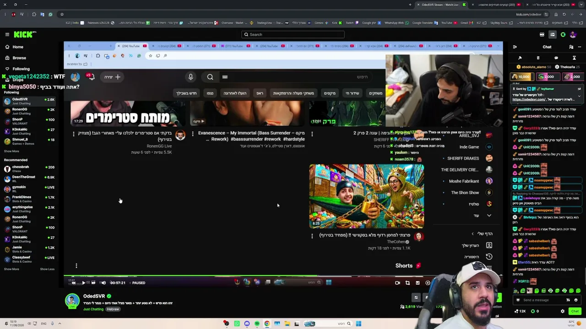The image size is (586, 329).
Task: Open anythingelse recommended channel
Action: (29, 209)
